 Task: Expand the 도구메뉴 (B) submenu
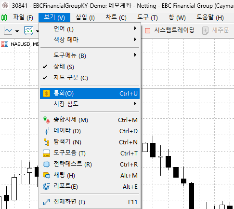click(x=90, y=56)
